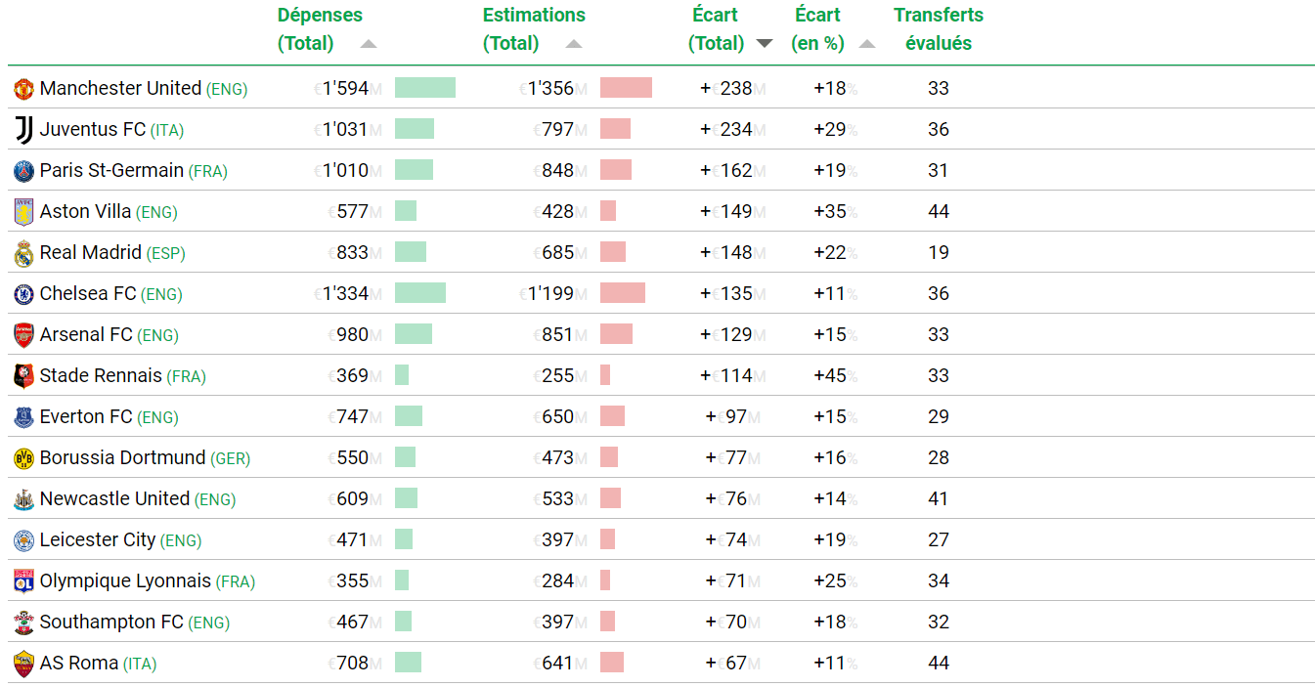
Task: Click the AS Roma crest icon
Action: (23, 664)
